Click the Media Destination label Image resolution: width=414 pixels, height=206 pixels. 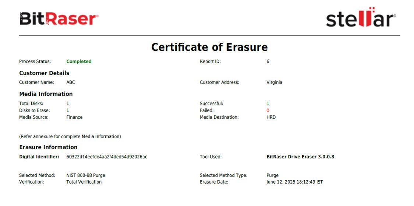(219, 117)
